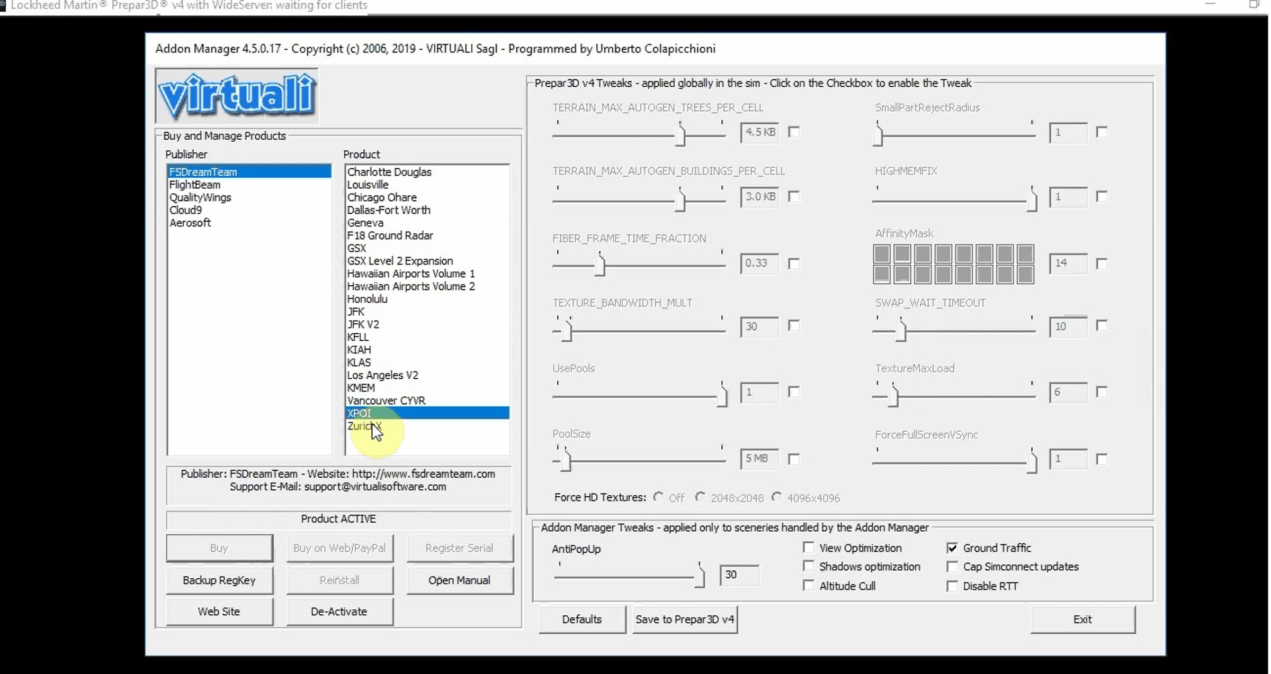This screenshot has height=674, width=1271.
Task: Click the Exit button
Action: click(x=1082, y=620)
